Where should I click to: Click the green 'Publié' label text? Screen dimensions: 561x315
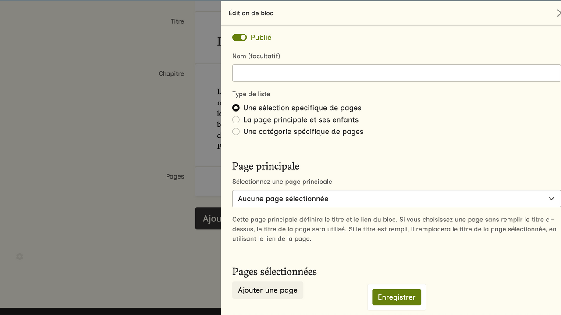click(x=261, y=38)
